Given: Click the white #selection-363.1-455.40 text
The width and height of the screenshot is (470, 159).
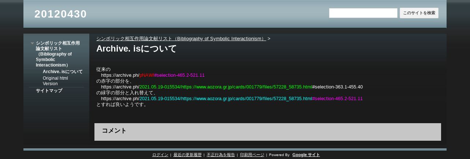Looking at the screenshot, I should point(337,87).
